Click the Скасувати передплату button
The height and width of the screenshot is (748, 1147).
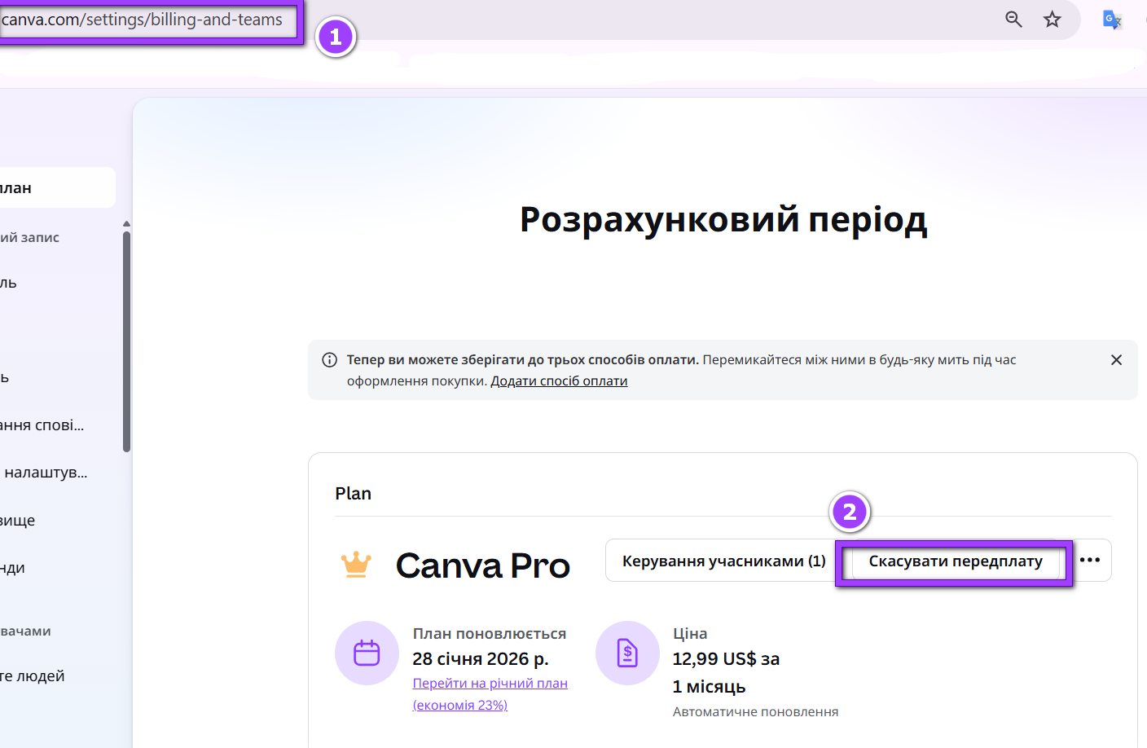click(955, 561)
